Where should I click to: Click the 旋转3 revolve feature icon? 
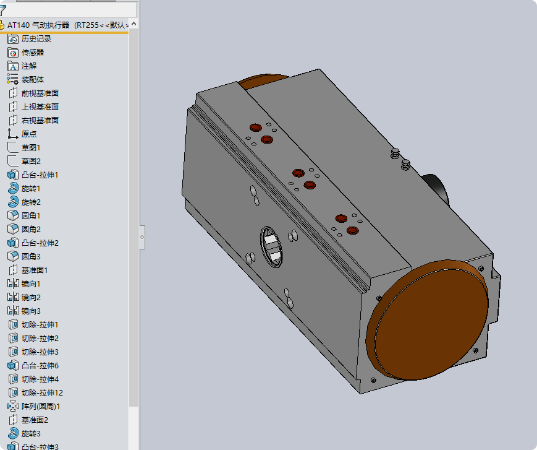(x=13, y=433)
